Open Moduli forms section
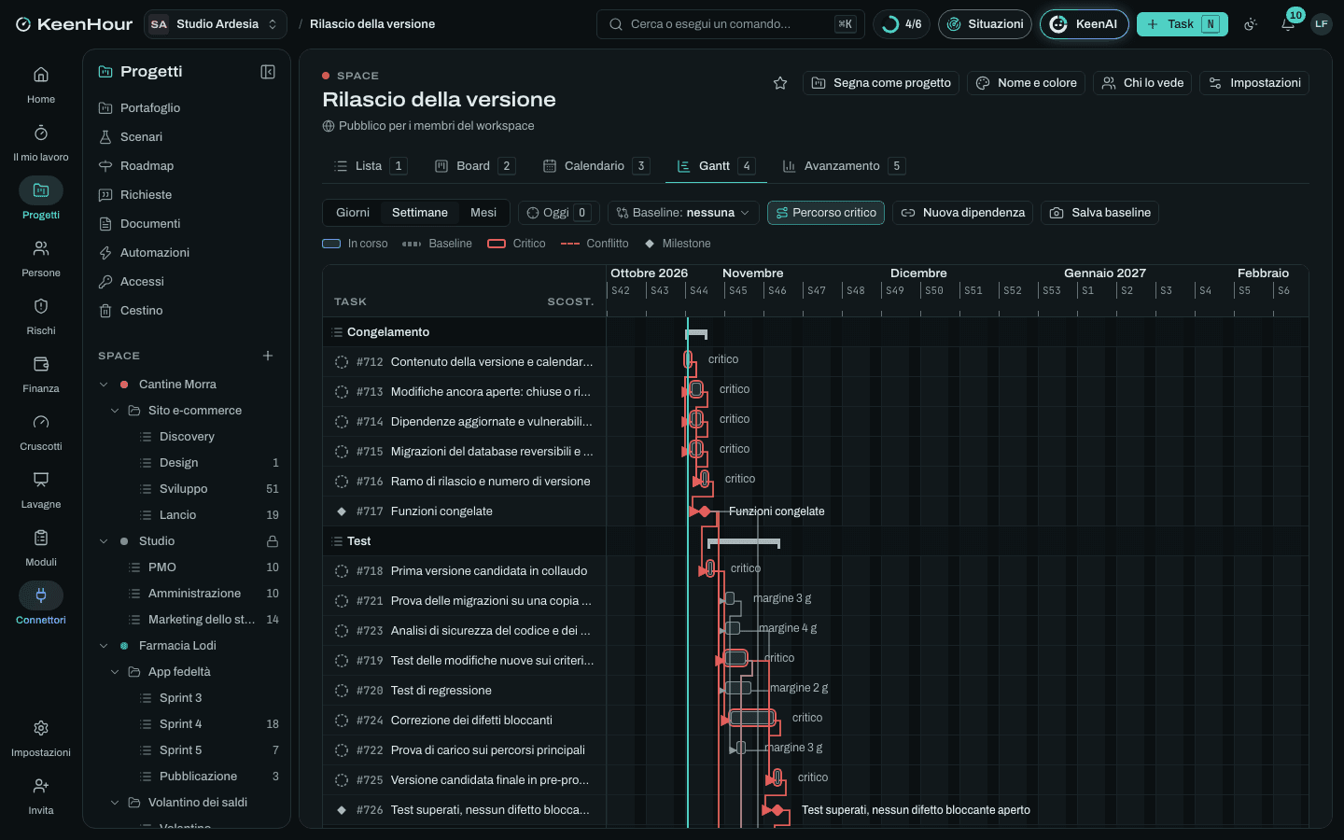This screenshot has height=840, width=1344. pyautogui.click(x=41, y=547)
